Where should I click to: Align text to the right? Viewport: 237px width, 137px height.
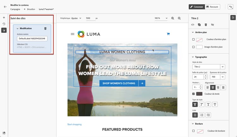point(218,88)
